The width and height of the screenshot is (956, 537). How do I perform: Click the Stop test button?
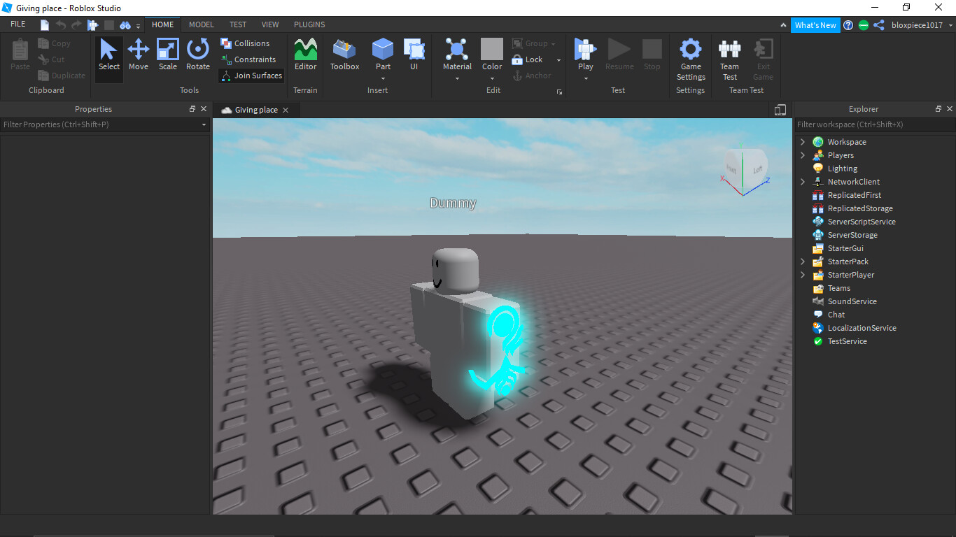652,55
